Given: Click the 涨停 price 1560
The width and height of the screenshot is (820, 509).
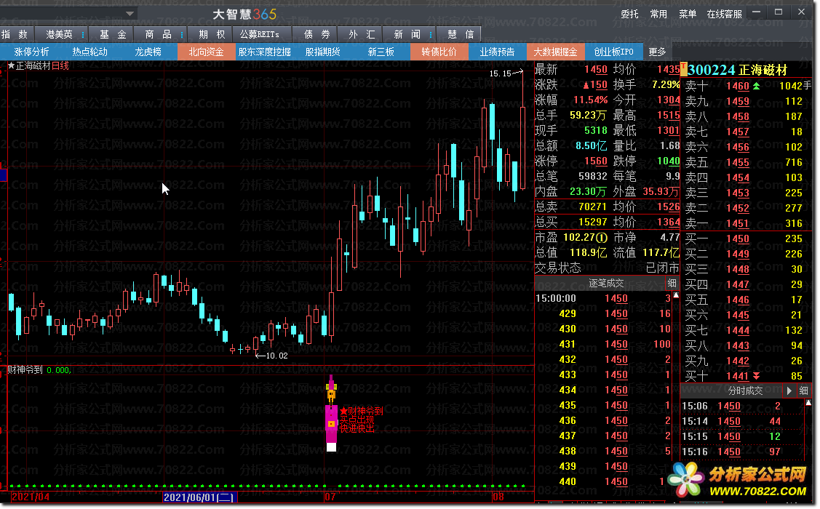Looking at the screenshot, I should click(x=596, y=161).
